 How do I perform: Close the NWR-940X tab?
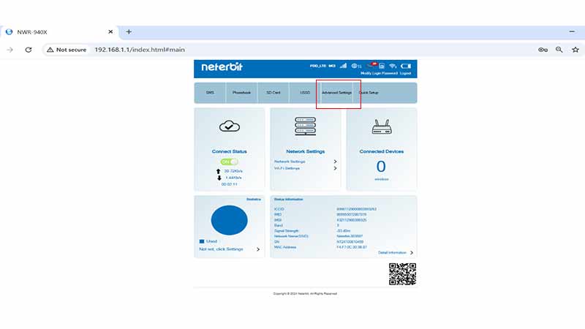(110, 31)
